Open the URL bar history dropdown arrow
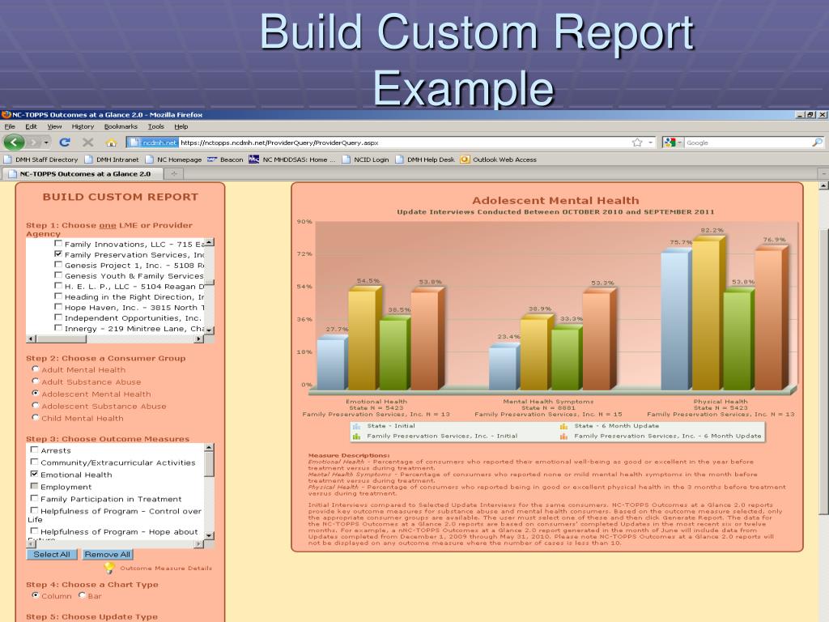829x622 pixels. click(x=650, y=143)
